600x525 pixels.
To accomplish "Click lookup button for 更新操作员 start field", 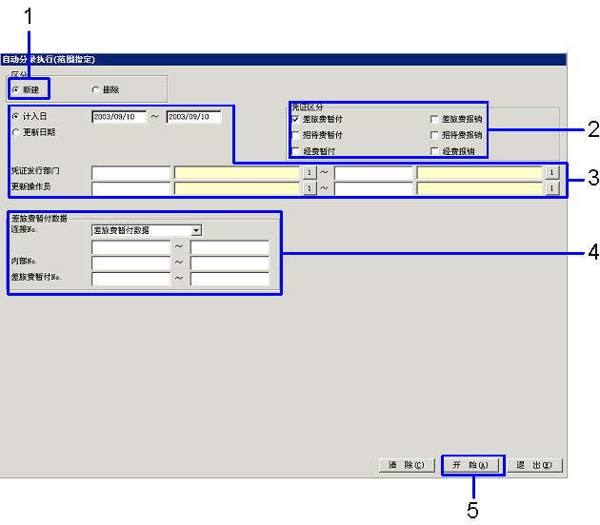I will pos(308,188).
